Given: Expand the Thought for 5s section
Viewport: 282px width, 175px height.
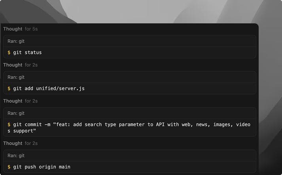Looking at the screenshot, I should [x=13, y=29].
